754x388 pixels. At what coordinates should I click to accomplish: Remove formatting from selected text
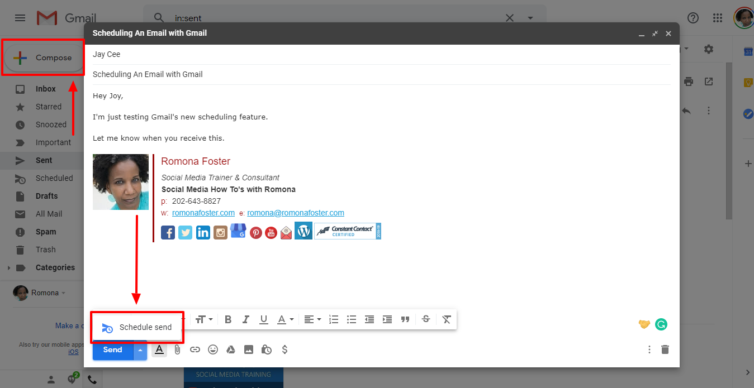(x=446, y=319)
